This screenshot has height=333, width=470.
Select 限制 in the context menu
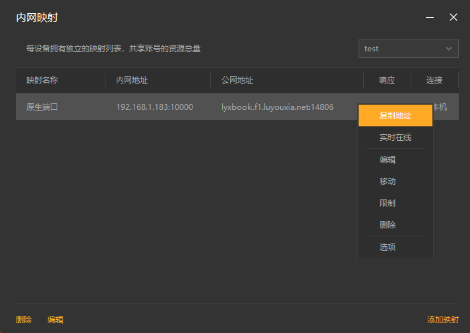[388, 203]
